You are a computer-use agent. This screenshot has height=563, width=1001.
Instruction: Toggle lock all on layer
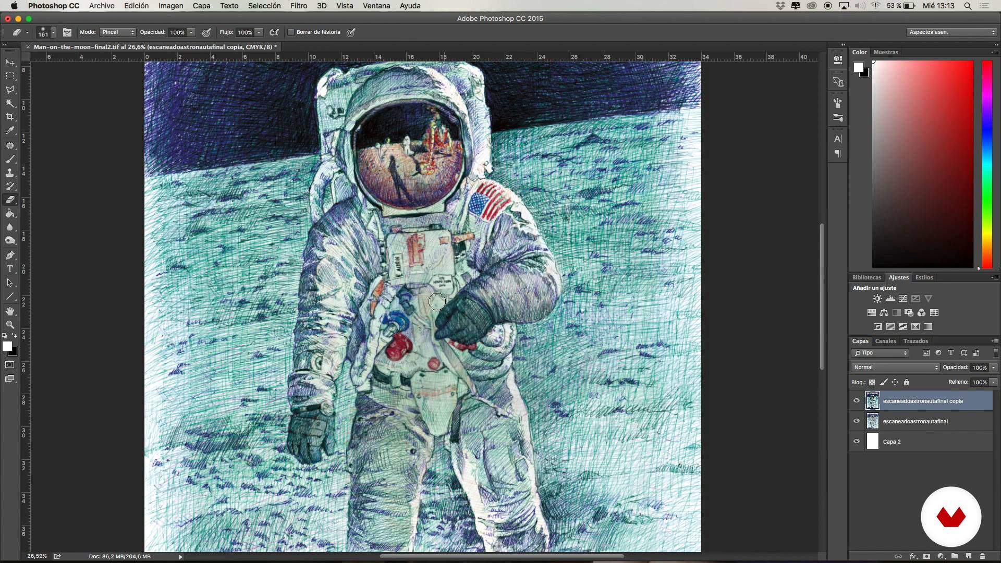[907, 382]
